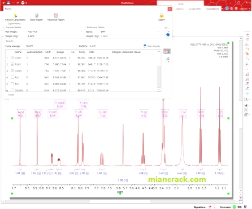Click the blue info icon in the ribbon
252x209 pixels.
click(227, 8)
